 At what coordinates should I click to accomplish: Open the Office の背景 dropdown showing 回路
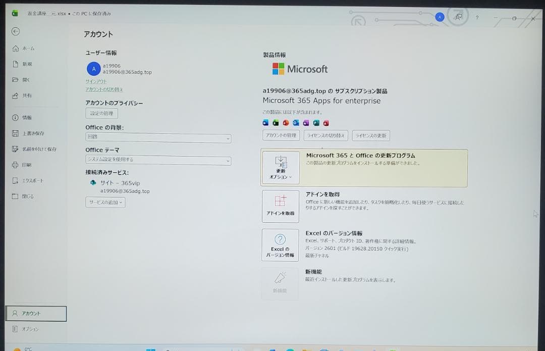[158, 138]
